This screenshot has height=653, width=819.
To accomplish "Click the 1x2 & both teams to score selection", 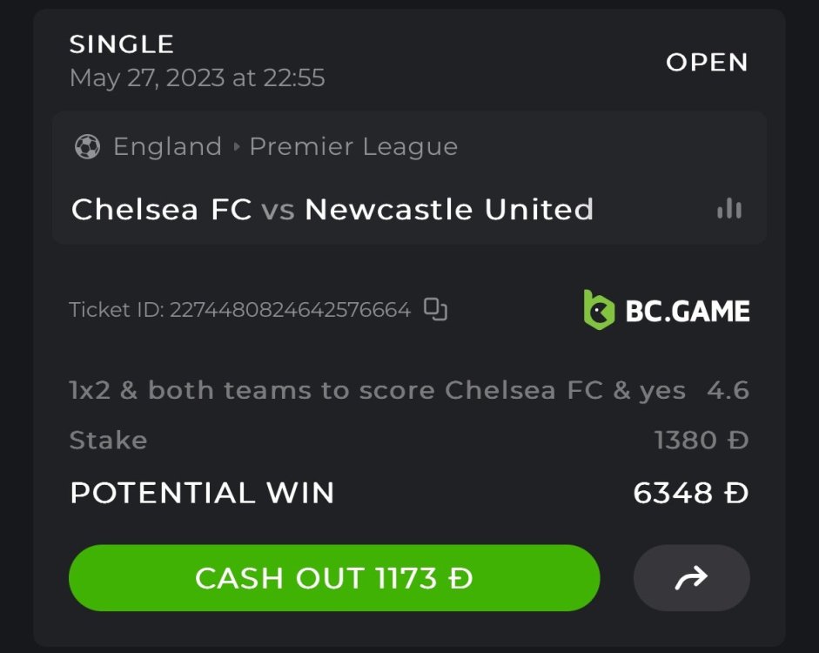I will click(x=377, y=391).
